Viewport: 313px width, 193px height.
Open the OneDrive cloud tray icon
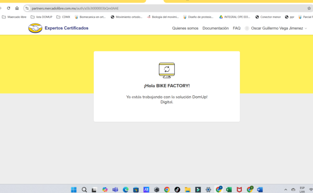click(x=293, y=190)
